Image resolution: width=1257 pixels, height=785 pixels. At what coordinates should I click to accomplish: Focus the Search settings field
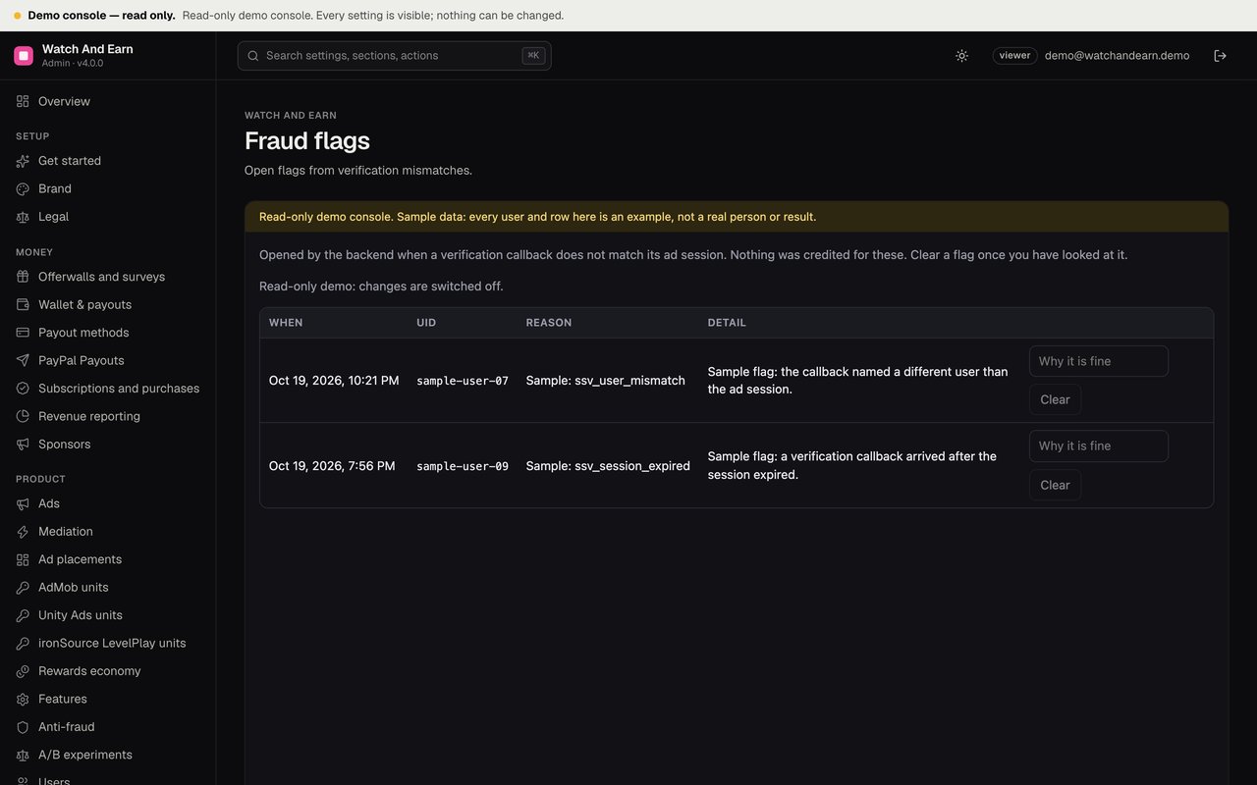click(394, 56)
